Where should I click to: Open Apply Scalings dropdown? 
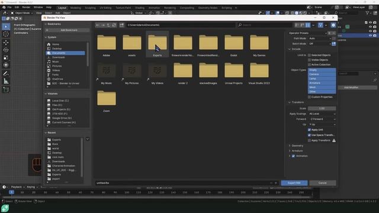point(322,114)
